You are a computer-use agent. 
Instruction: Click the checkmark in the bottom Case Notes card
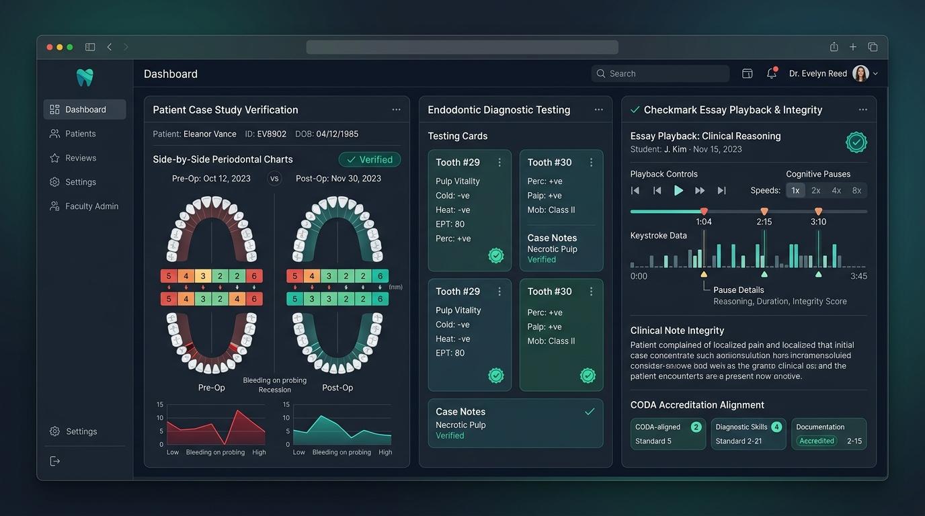590,412
